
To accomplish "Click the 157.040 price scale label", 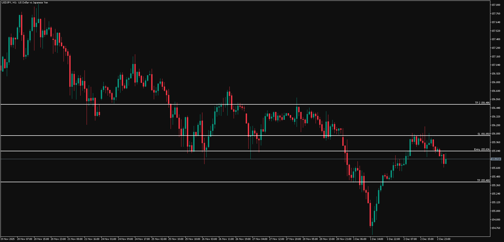I will [x=496, y=65].
